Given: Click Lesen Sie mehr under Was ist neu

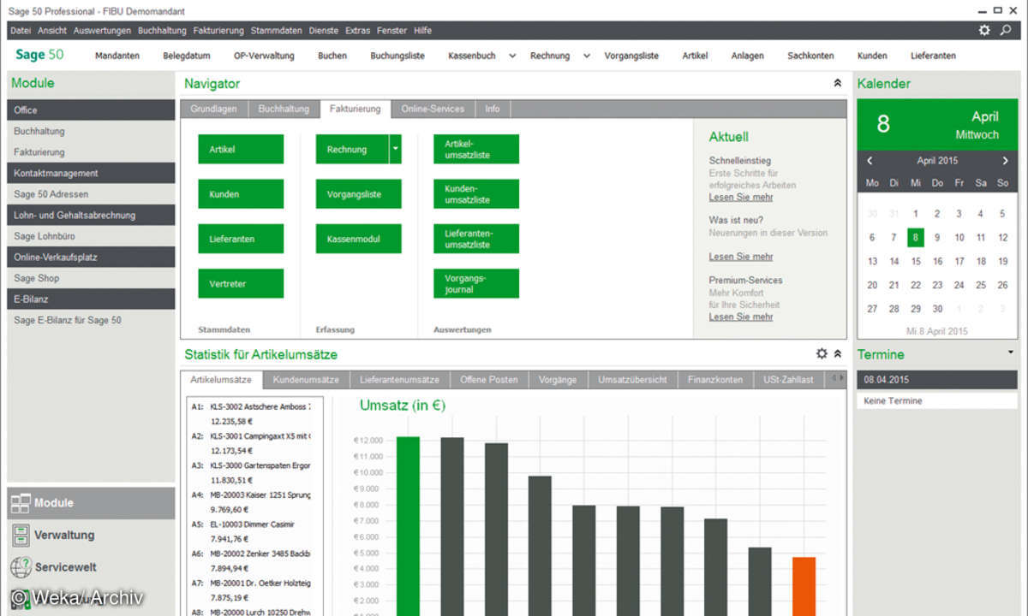Looking at the screenshot, I should tap(741, 257).
